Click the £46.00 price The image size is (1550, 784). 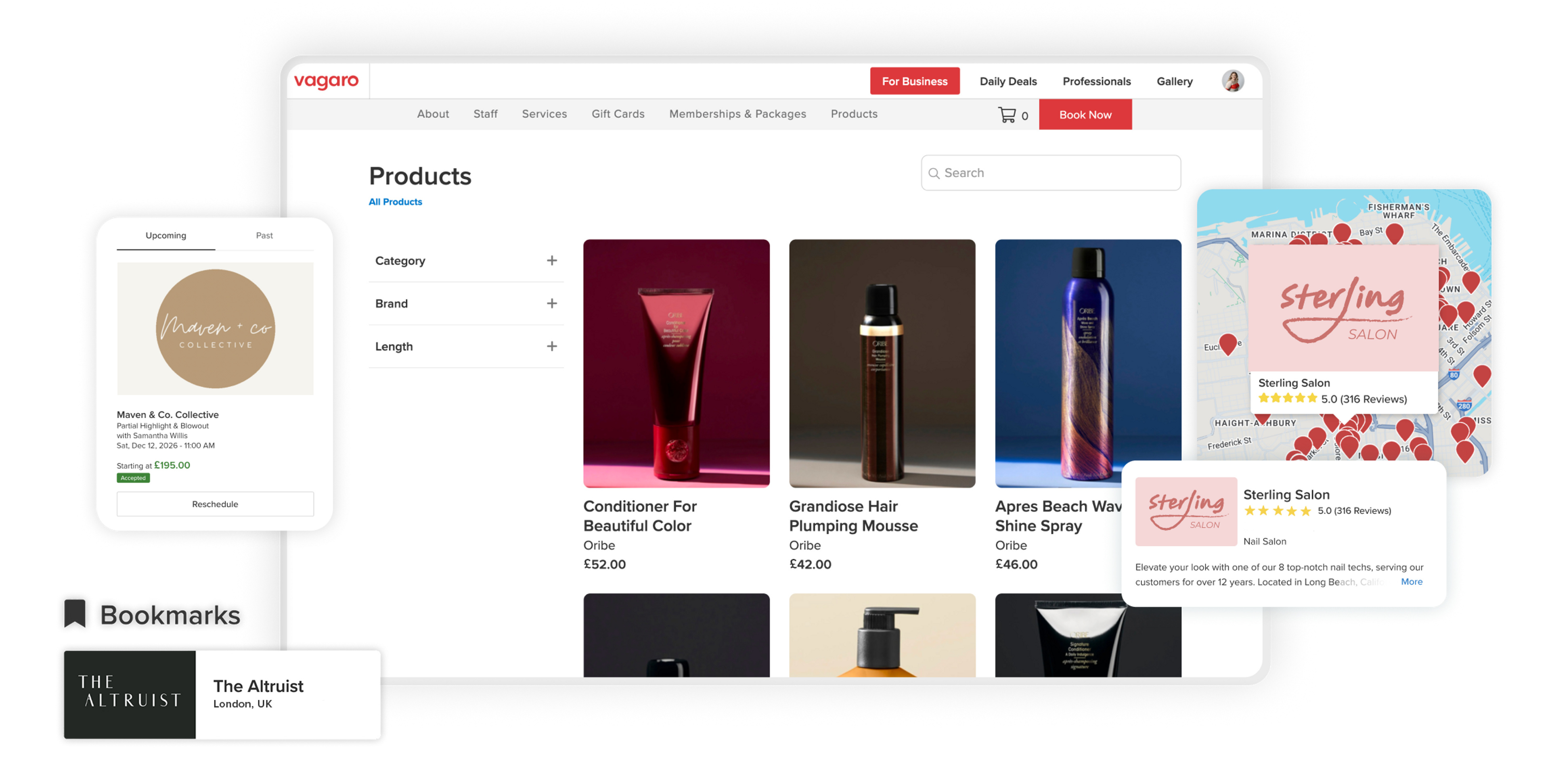coord(1016,564)
